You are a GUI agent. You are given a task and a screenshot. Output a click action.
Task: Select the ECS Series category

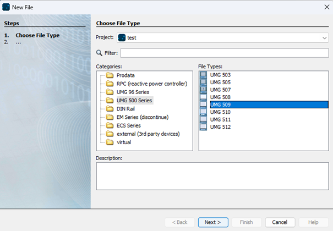(128, 125)
